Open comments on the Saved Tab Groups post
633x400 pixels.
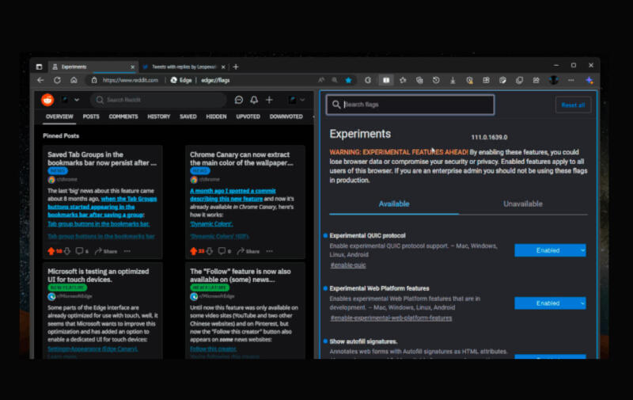82,251
